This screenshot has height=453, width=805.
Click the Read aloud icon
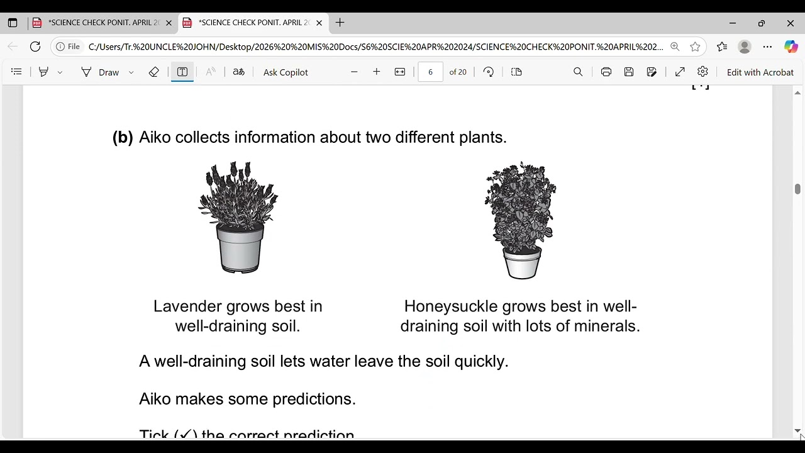pyautogui.click(x=211, y=72)
